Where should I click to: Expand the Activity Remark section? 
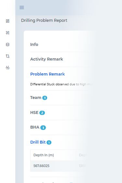(x=47, y=59)
